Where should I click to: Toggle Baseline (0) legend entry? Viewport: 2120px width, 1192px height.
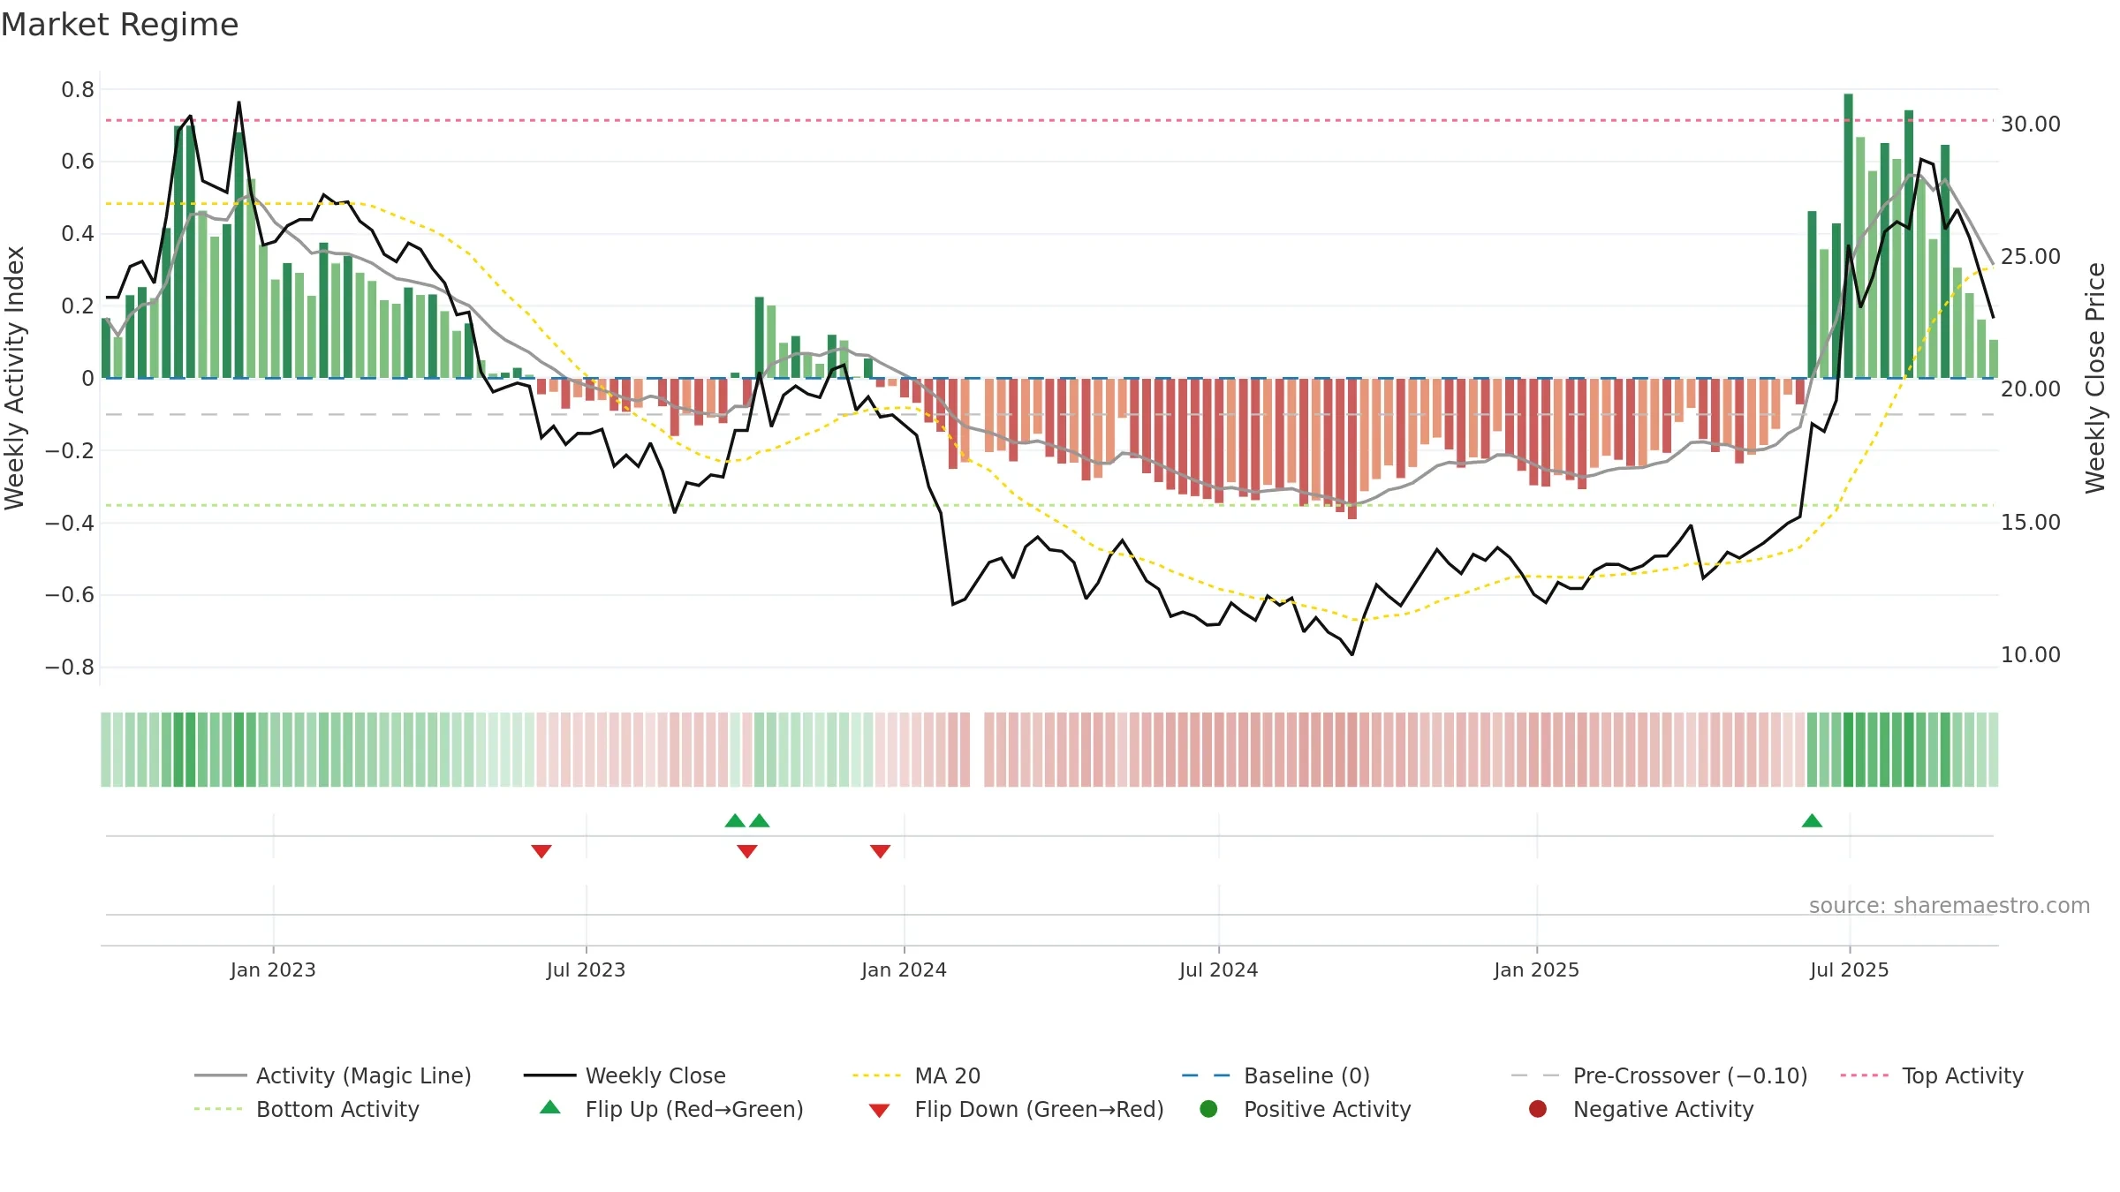[1276, 1075]
